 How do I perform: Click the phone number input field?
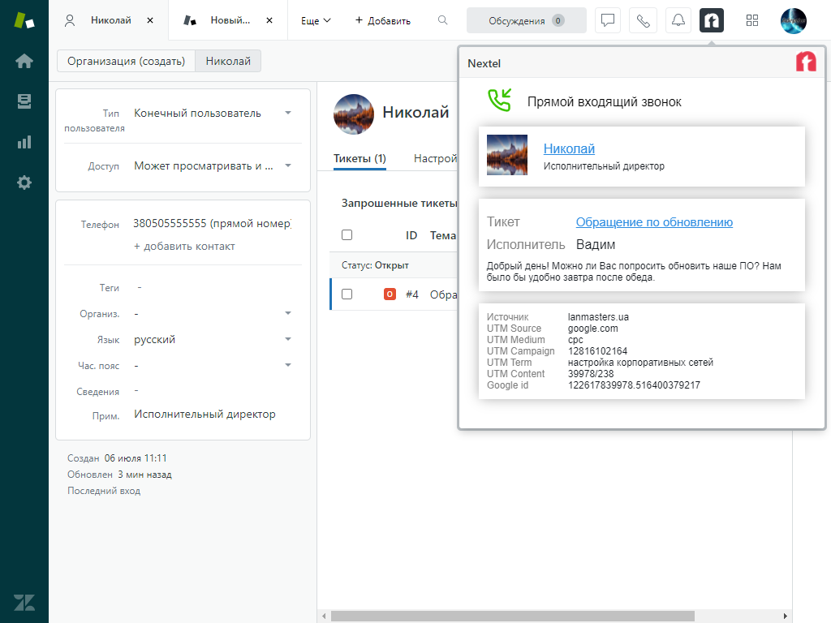click(211, 224)
